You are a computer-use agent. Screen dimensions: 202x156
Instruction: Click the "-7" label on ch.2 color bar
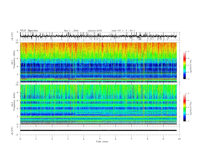(x=188, y=121)
